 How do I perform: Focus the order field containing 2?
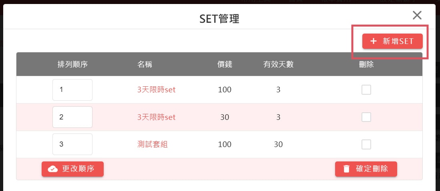click(72, 117)
